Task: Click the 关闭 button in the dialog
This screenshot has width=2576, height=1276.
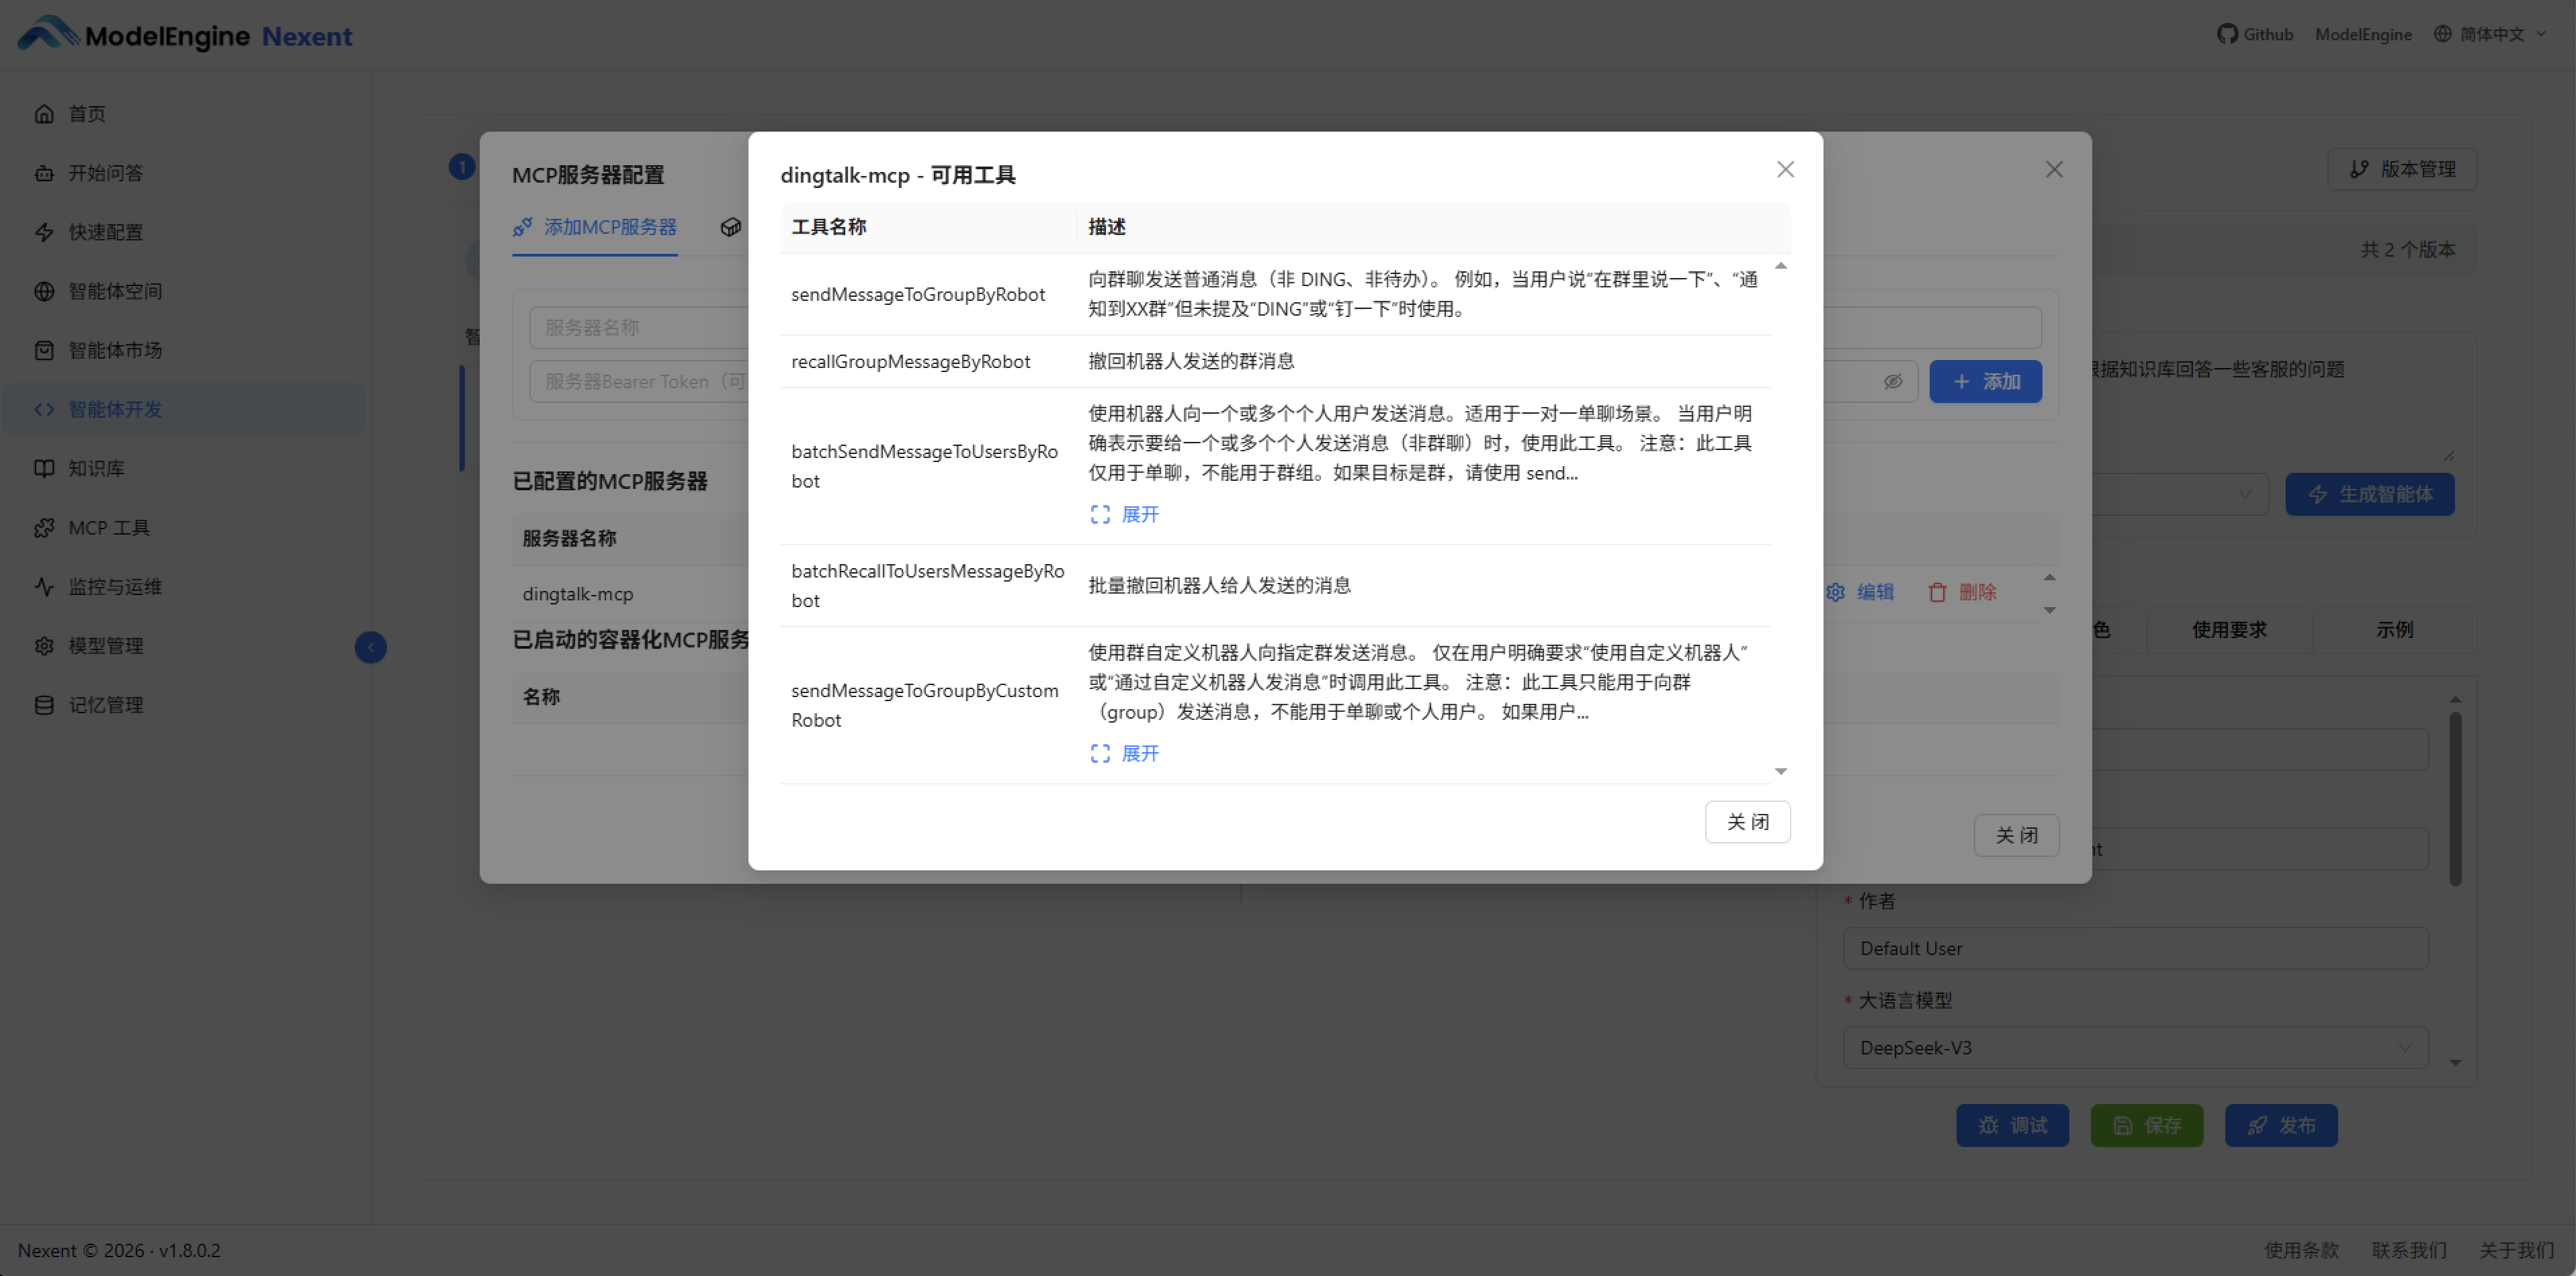Action: click(x=1747, y=821)
